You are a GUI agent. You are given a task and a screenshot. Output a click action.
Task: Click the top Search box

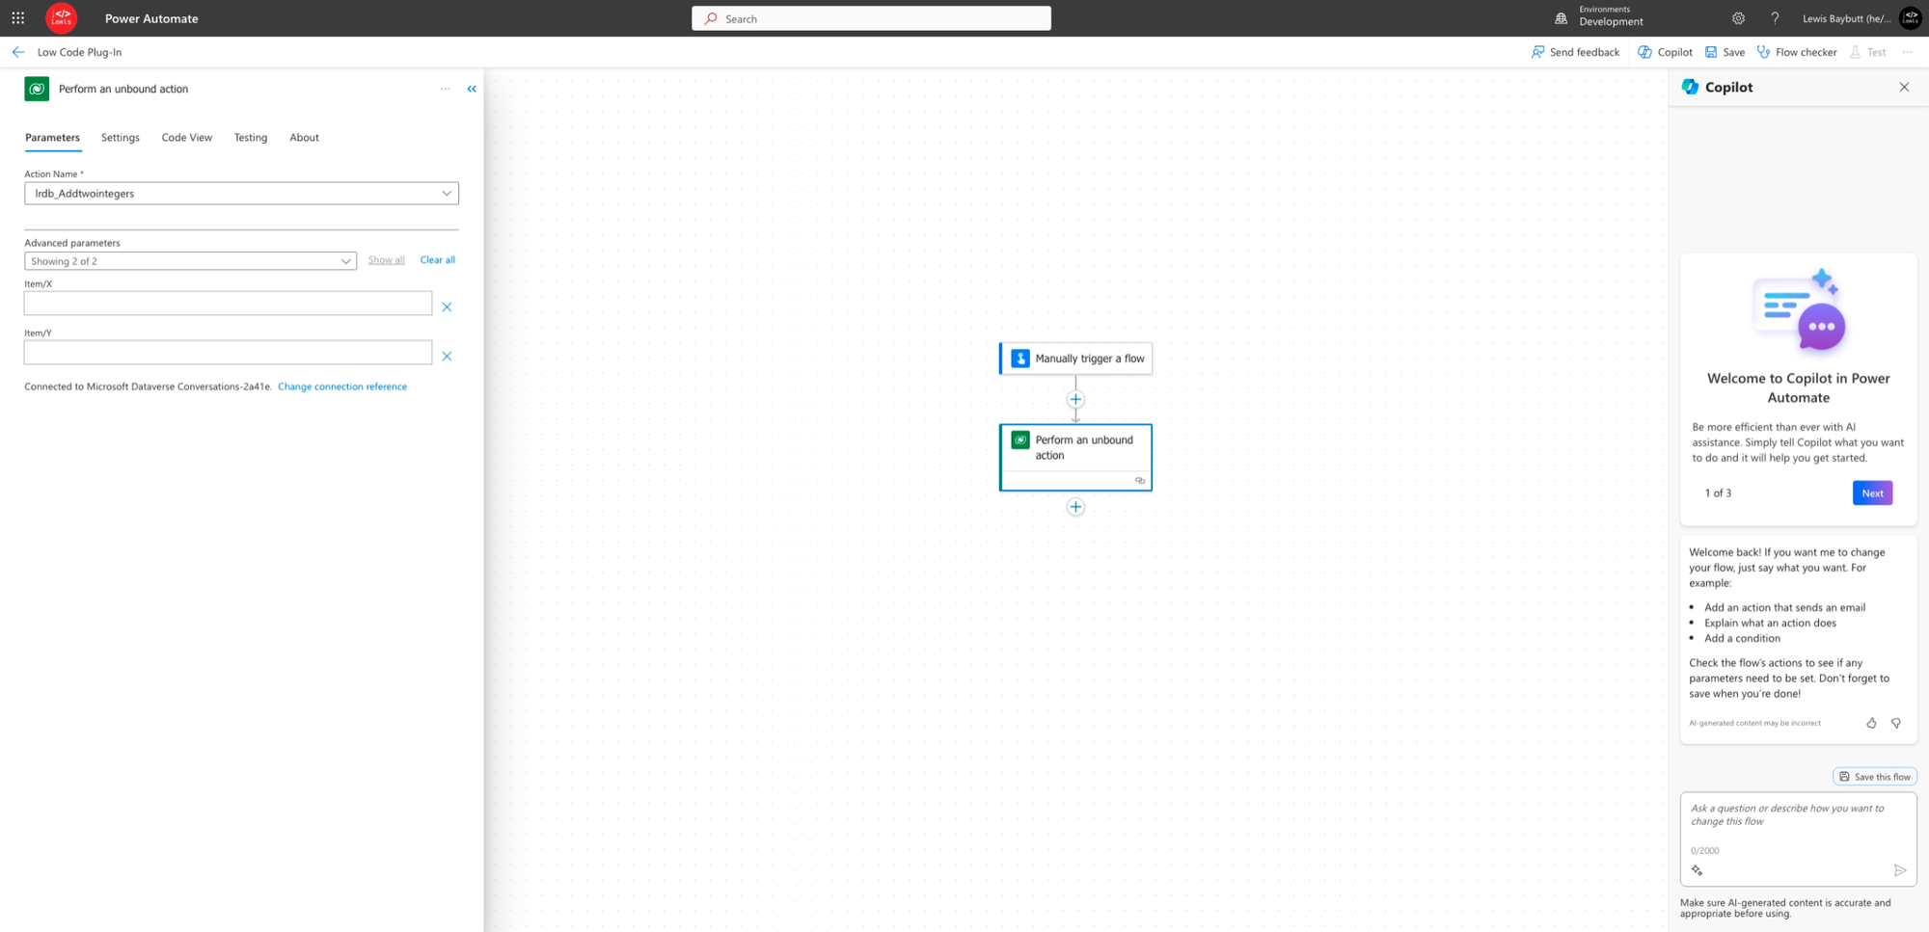[x=871, y=18]
